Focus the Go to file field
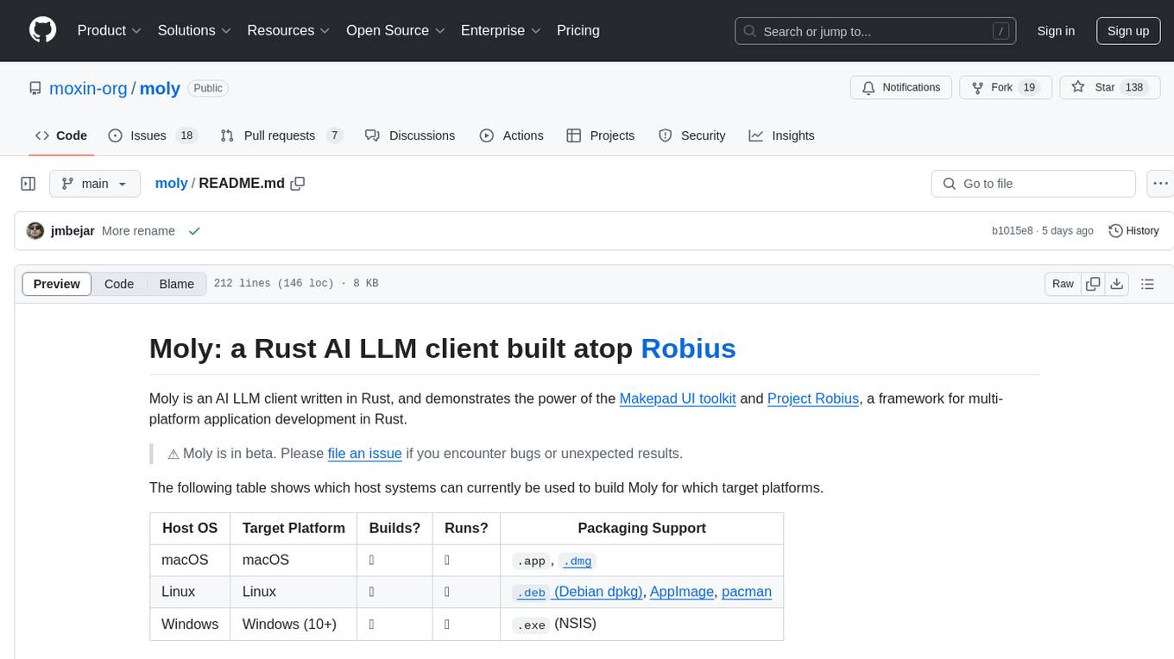Screen dimensions: 1174x659 [1033, 184]
